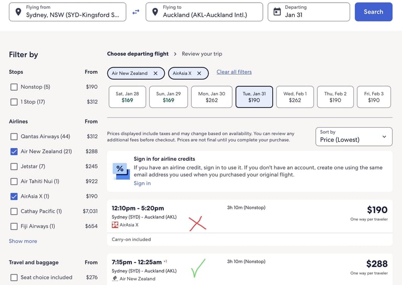Click the Choose departing flight breadcrumb
Viewport: 402px width, 285px height.
click(138, 54)
